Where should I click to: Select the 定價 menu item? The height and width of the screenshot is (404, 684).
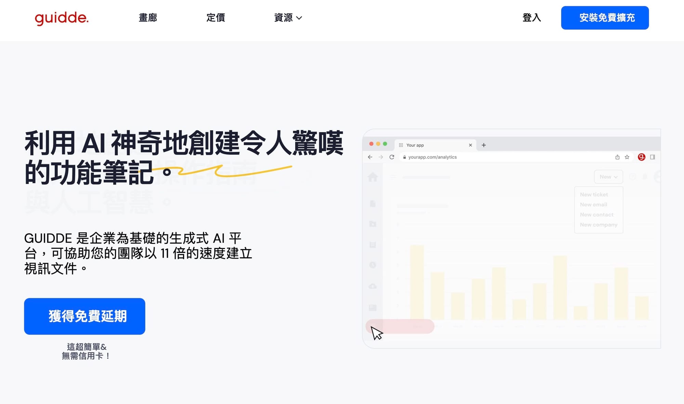click(215, 18)
